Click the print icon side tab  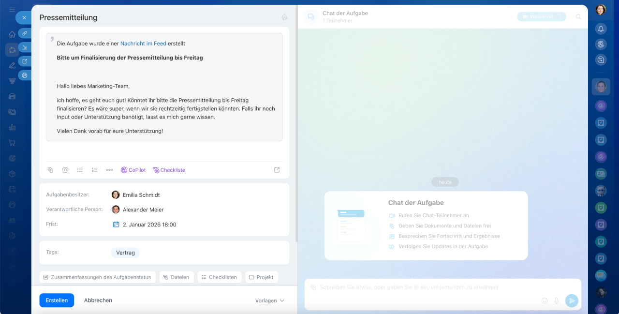point(25,75)
